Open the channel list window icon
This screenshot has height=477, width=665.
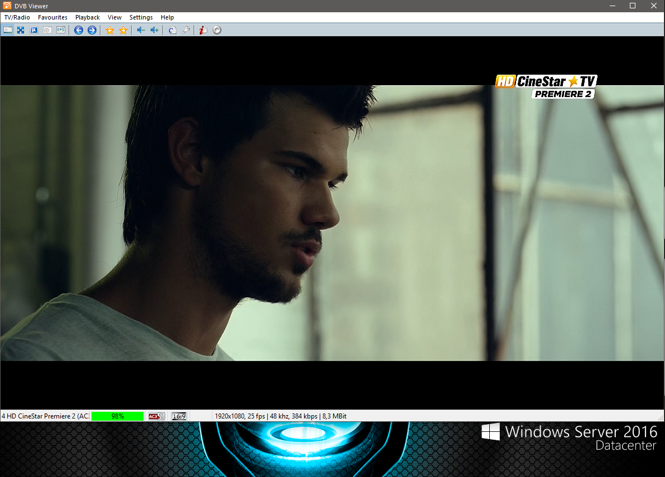point(8,30)
